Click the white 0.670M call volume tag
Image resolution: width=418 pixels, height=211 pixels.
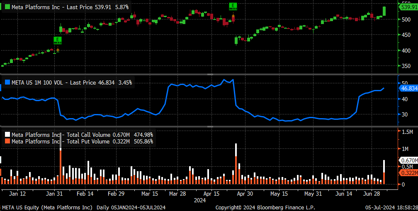(408, 160)
